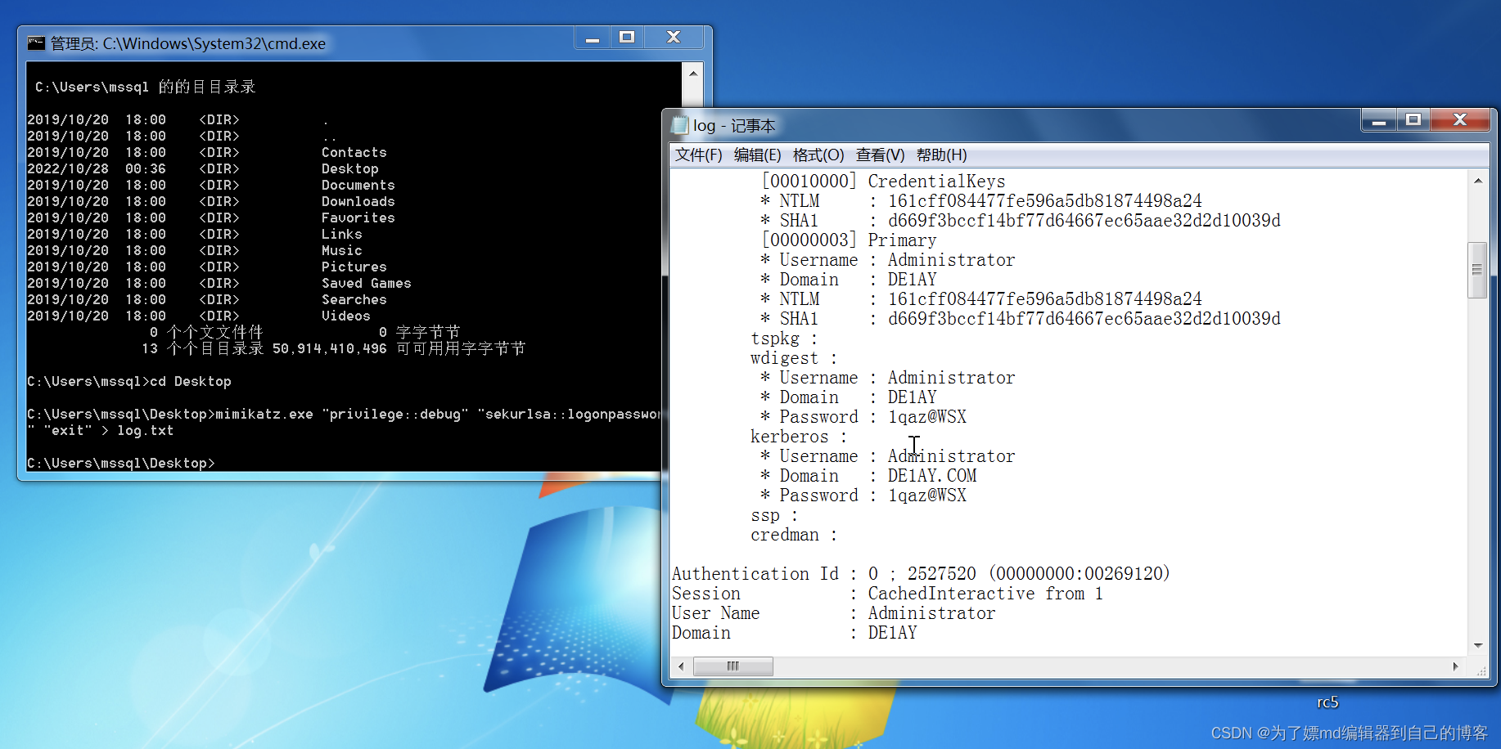The height and width of the screenshot is (749, 1501).
Task: Click Links directory entry in cmd
Action: coord(341,234)
